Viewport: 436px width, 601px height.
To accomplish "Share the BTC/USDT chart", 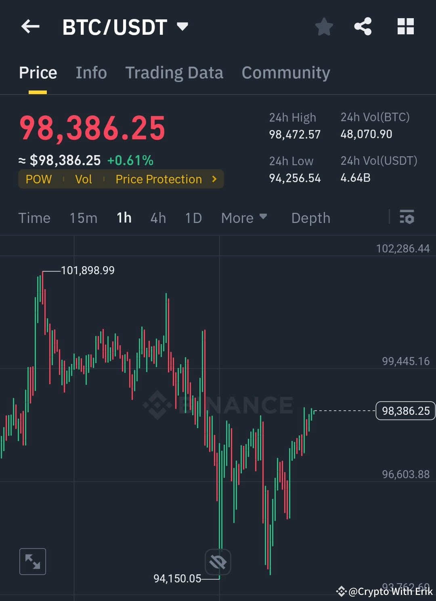I will click(x=363, y=26).
